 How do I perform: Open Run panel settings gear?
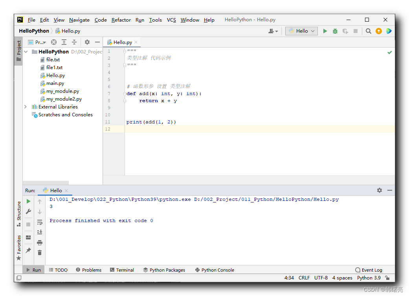point(380,190)
